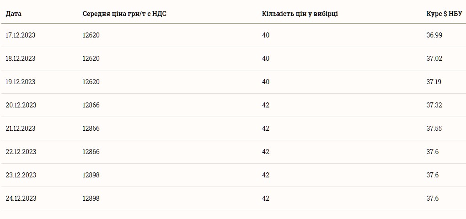This screenshot has height=219, width=466.
Task: Click price 12898 in the 24.12.2023 row
Action: 91,198
